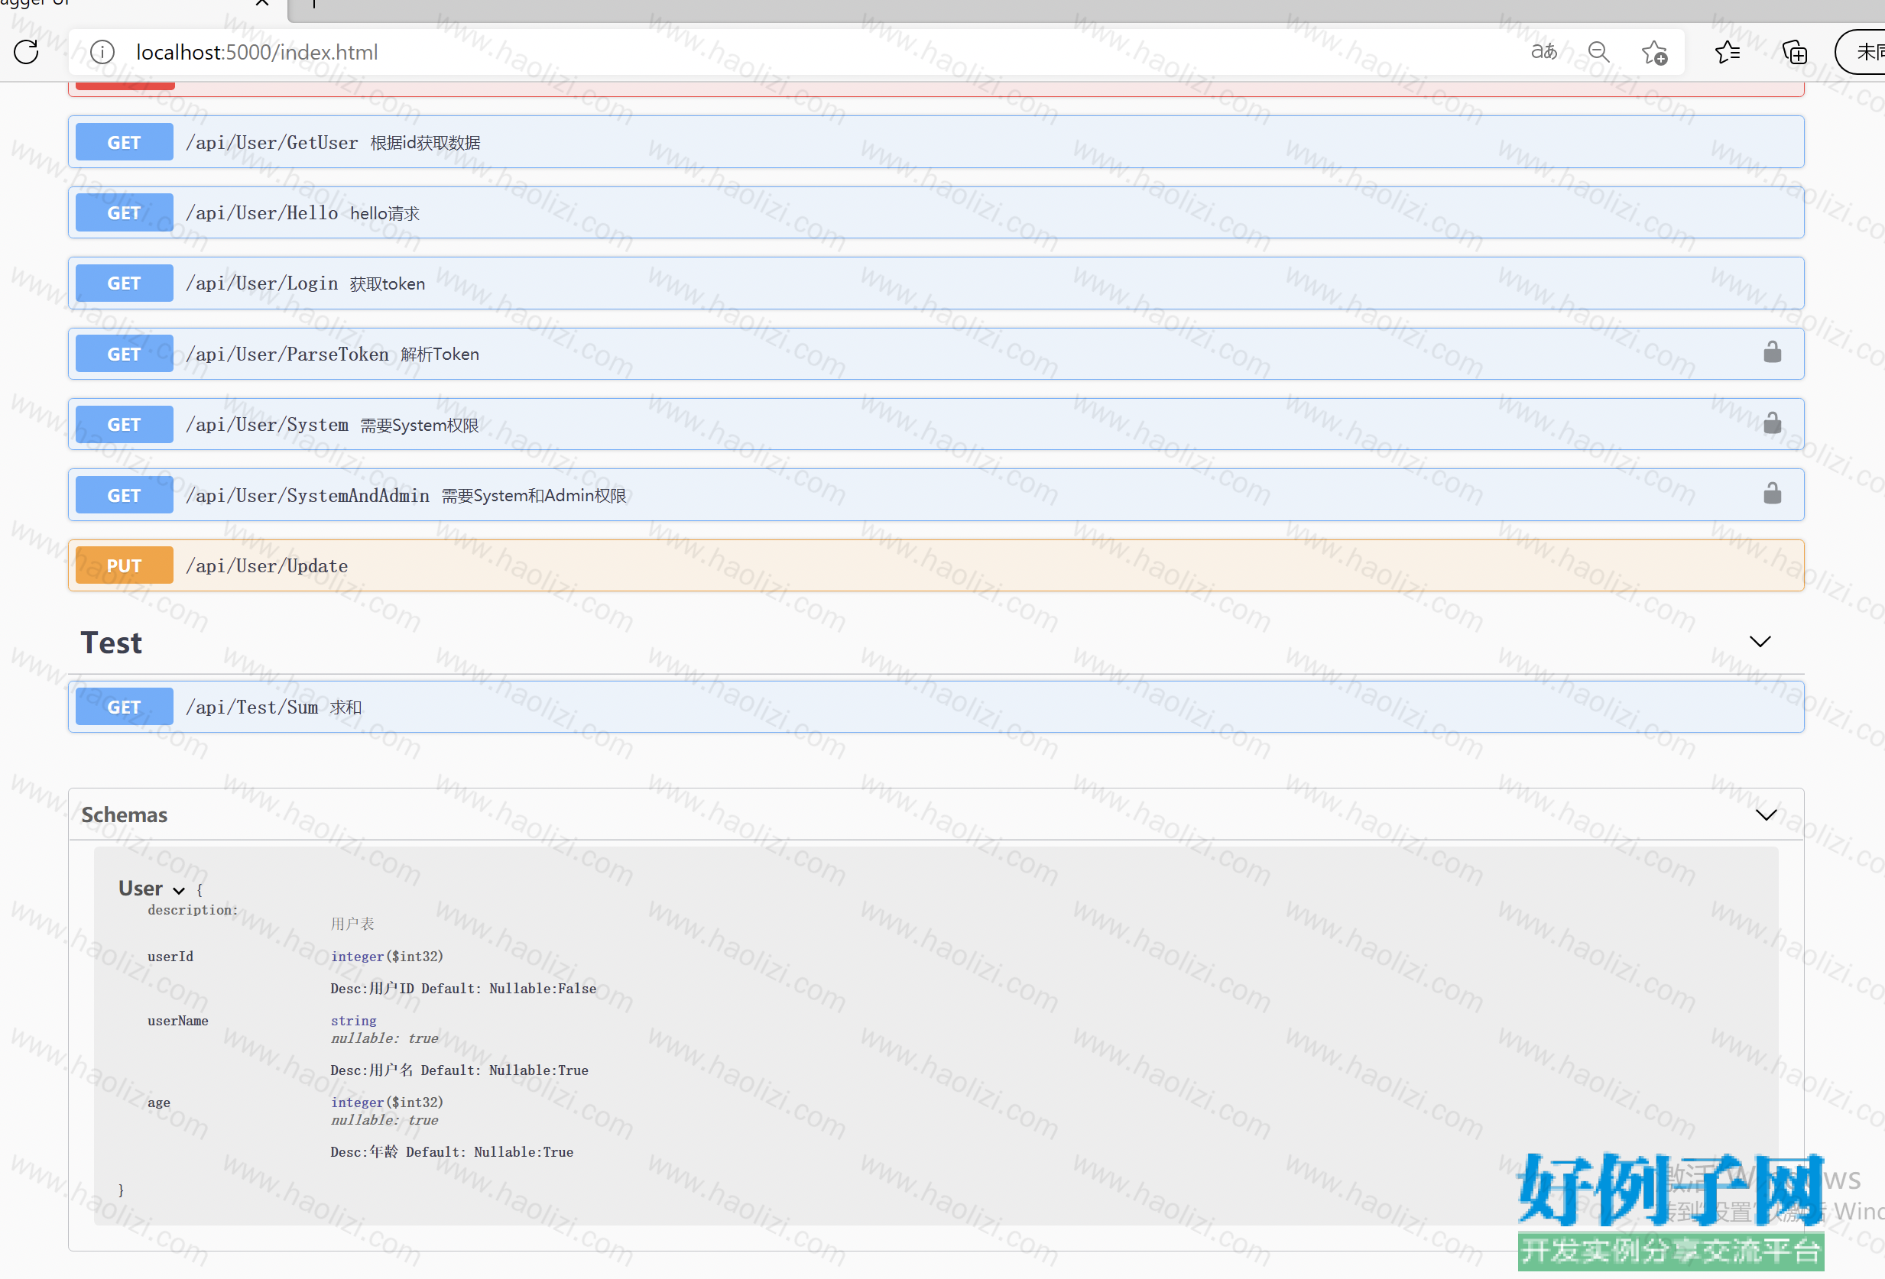The image size is (1885, 1279).
Task: Open the translate page icon
Action: 1543,52
